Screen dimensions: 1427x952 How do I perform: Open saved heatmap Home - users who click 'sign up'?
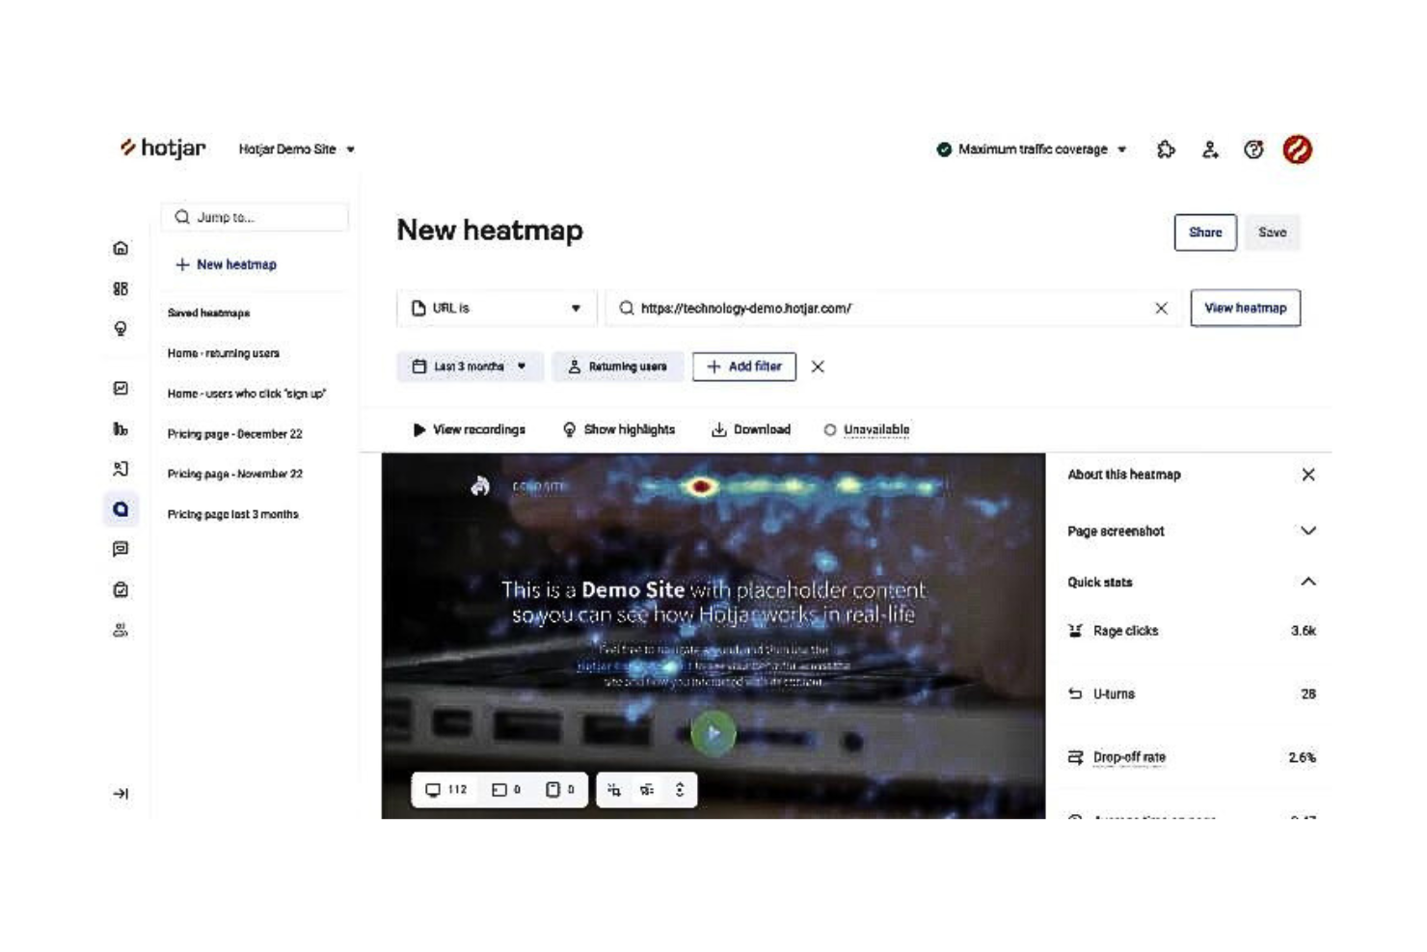tap(247, 394)
